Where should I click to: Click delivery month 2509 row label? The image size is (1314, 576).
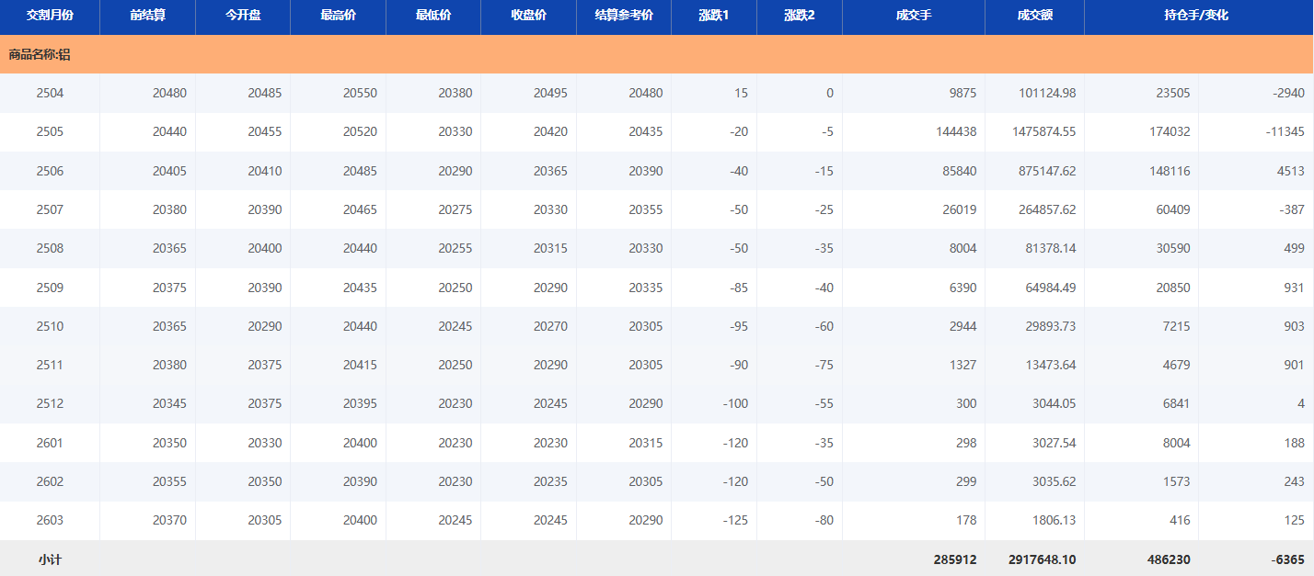[x=50, y=288]
